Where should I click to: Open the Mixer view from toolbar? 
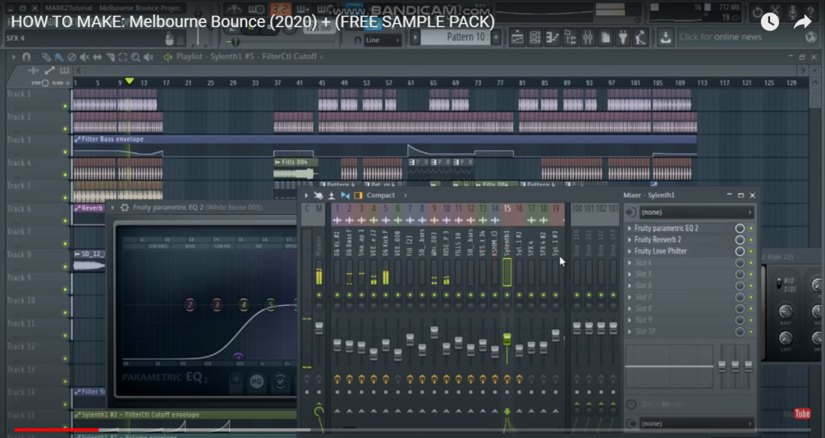click(588, 38)
